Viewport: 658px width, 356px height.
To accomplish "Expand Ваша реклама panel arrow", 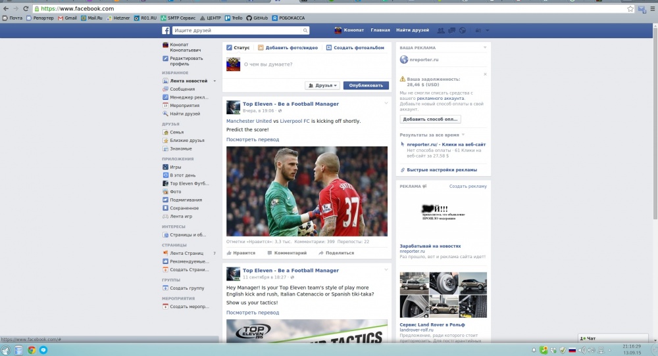I will click(x=485, y=48).
